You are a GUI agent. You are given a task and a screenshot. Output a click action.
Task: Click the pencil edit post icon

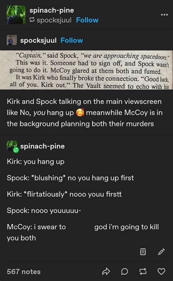click(x=161, y=251)
